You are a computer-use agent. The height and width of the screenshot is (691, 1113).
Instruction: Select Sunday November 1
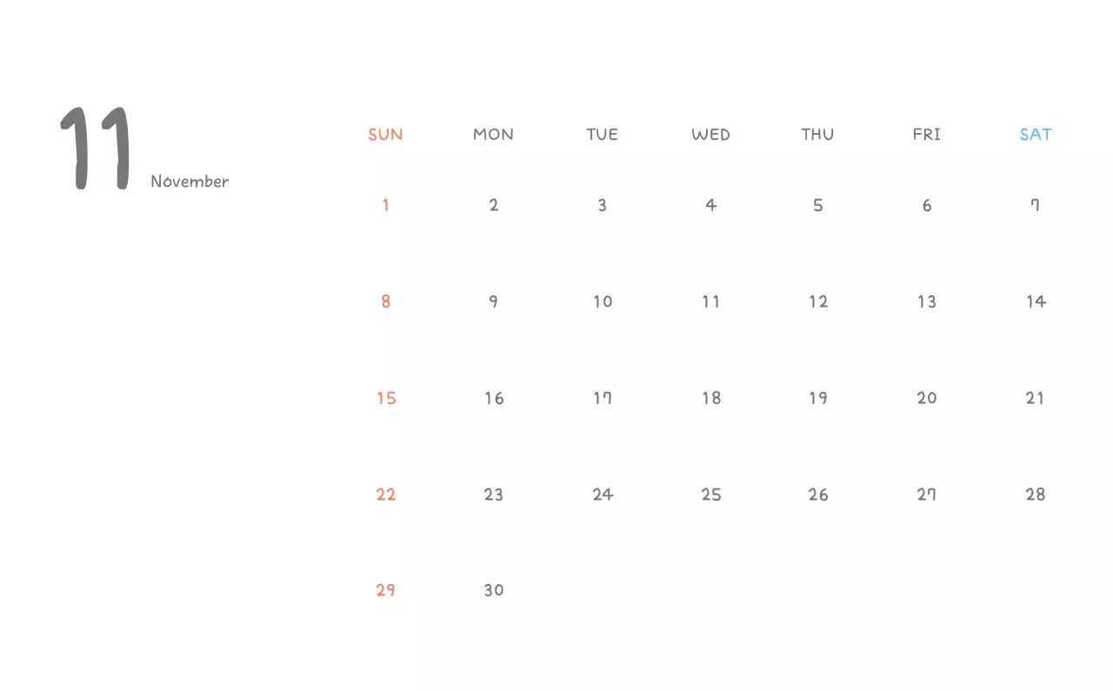tap(385, 206)
